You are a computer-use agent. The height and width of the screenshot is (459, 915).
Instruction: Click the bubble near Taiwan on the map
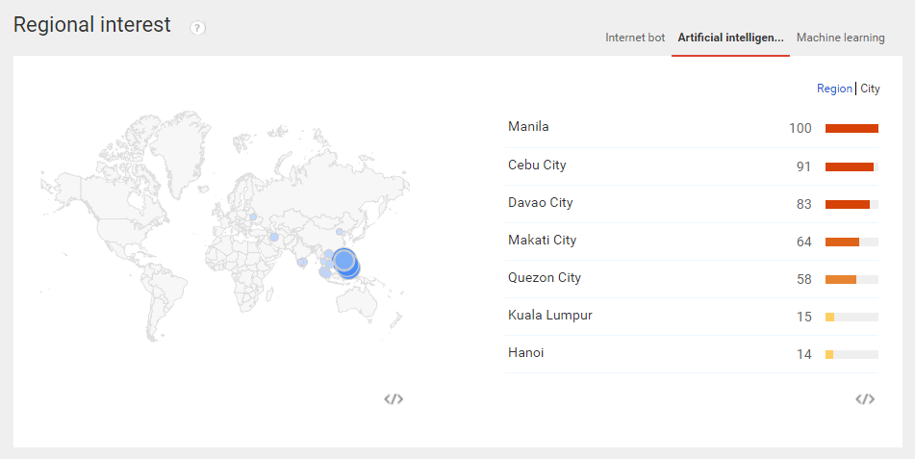click(x=340, y=232)
